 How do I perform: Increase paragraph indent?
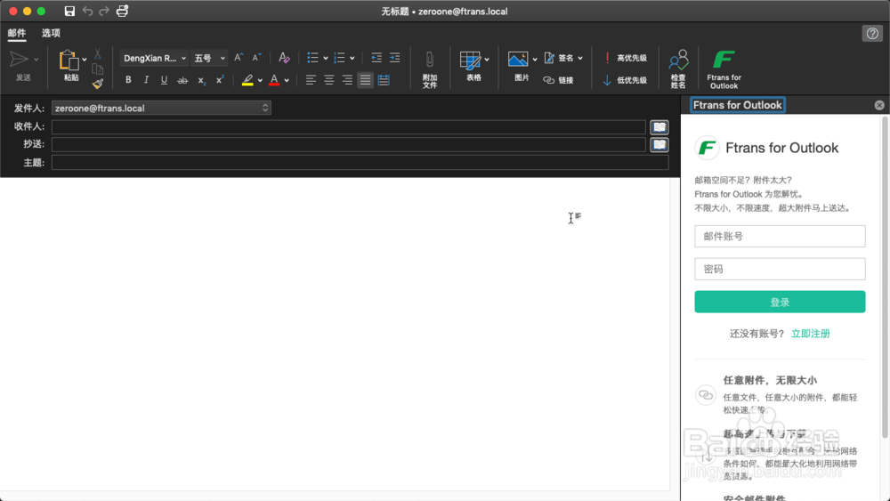tap(394, 57)
